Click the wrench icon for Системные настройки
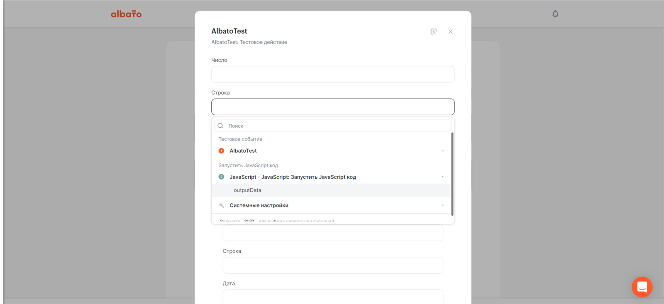This screenshot has height=304, width=664. pyautogui.click(x=221, y=205)
